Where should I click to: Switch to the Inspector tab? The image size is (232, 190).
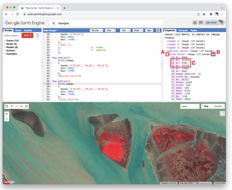tap(170, 30)
